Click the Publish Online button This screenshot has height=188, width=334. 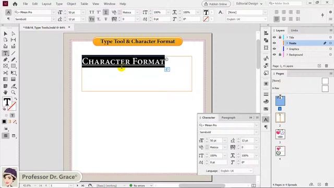pos(216,4)
